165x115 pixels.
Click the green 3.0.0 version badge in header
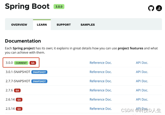click(x=59, y=6)
